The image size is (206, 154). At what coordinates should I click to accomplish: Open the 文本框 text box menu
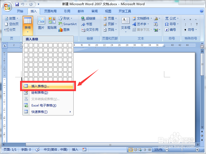126,25
